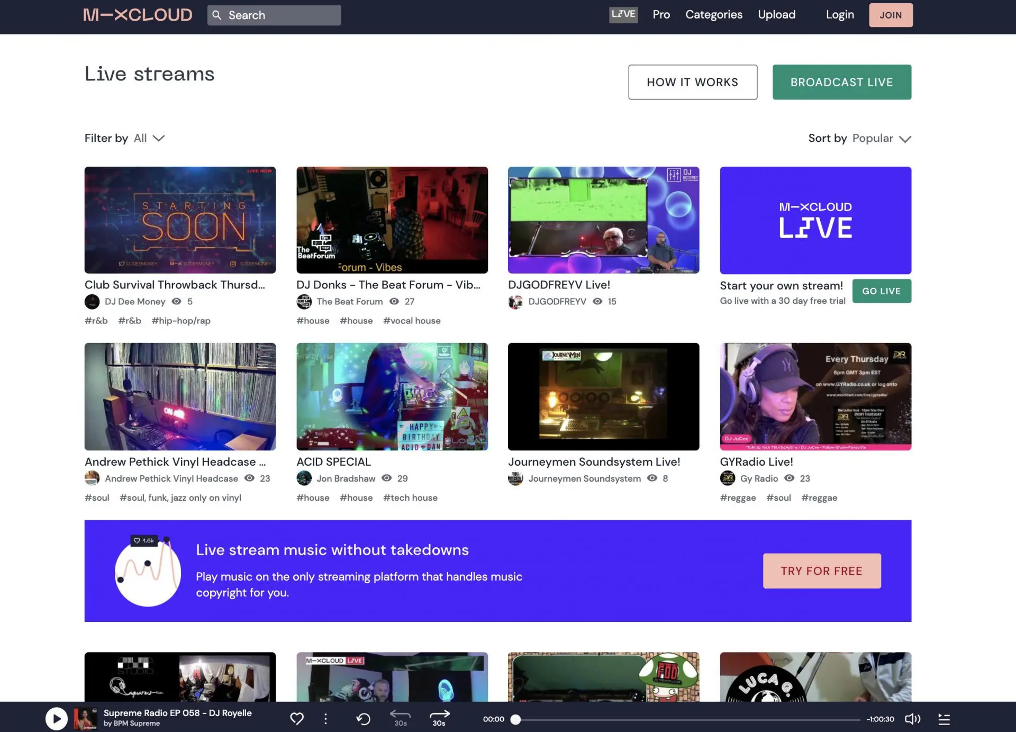Click the Mixcloud logo in header
The image size is (1016, 732).
[x=138, y=15]
